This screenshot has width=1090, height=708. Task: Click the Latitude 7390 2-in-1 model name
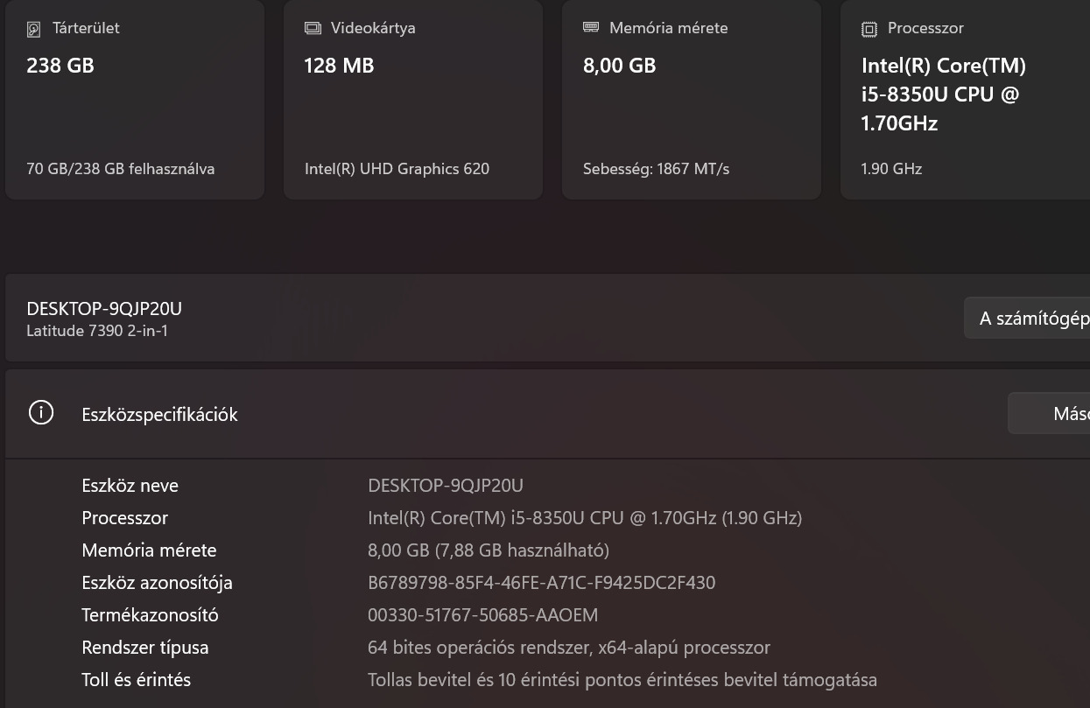click(x=97, y=331)
